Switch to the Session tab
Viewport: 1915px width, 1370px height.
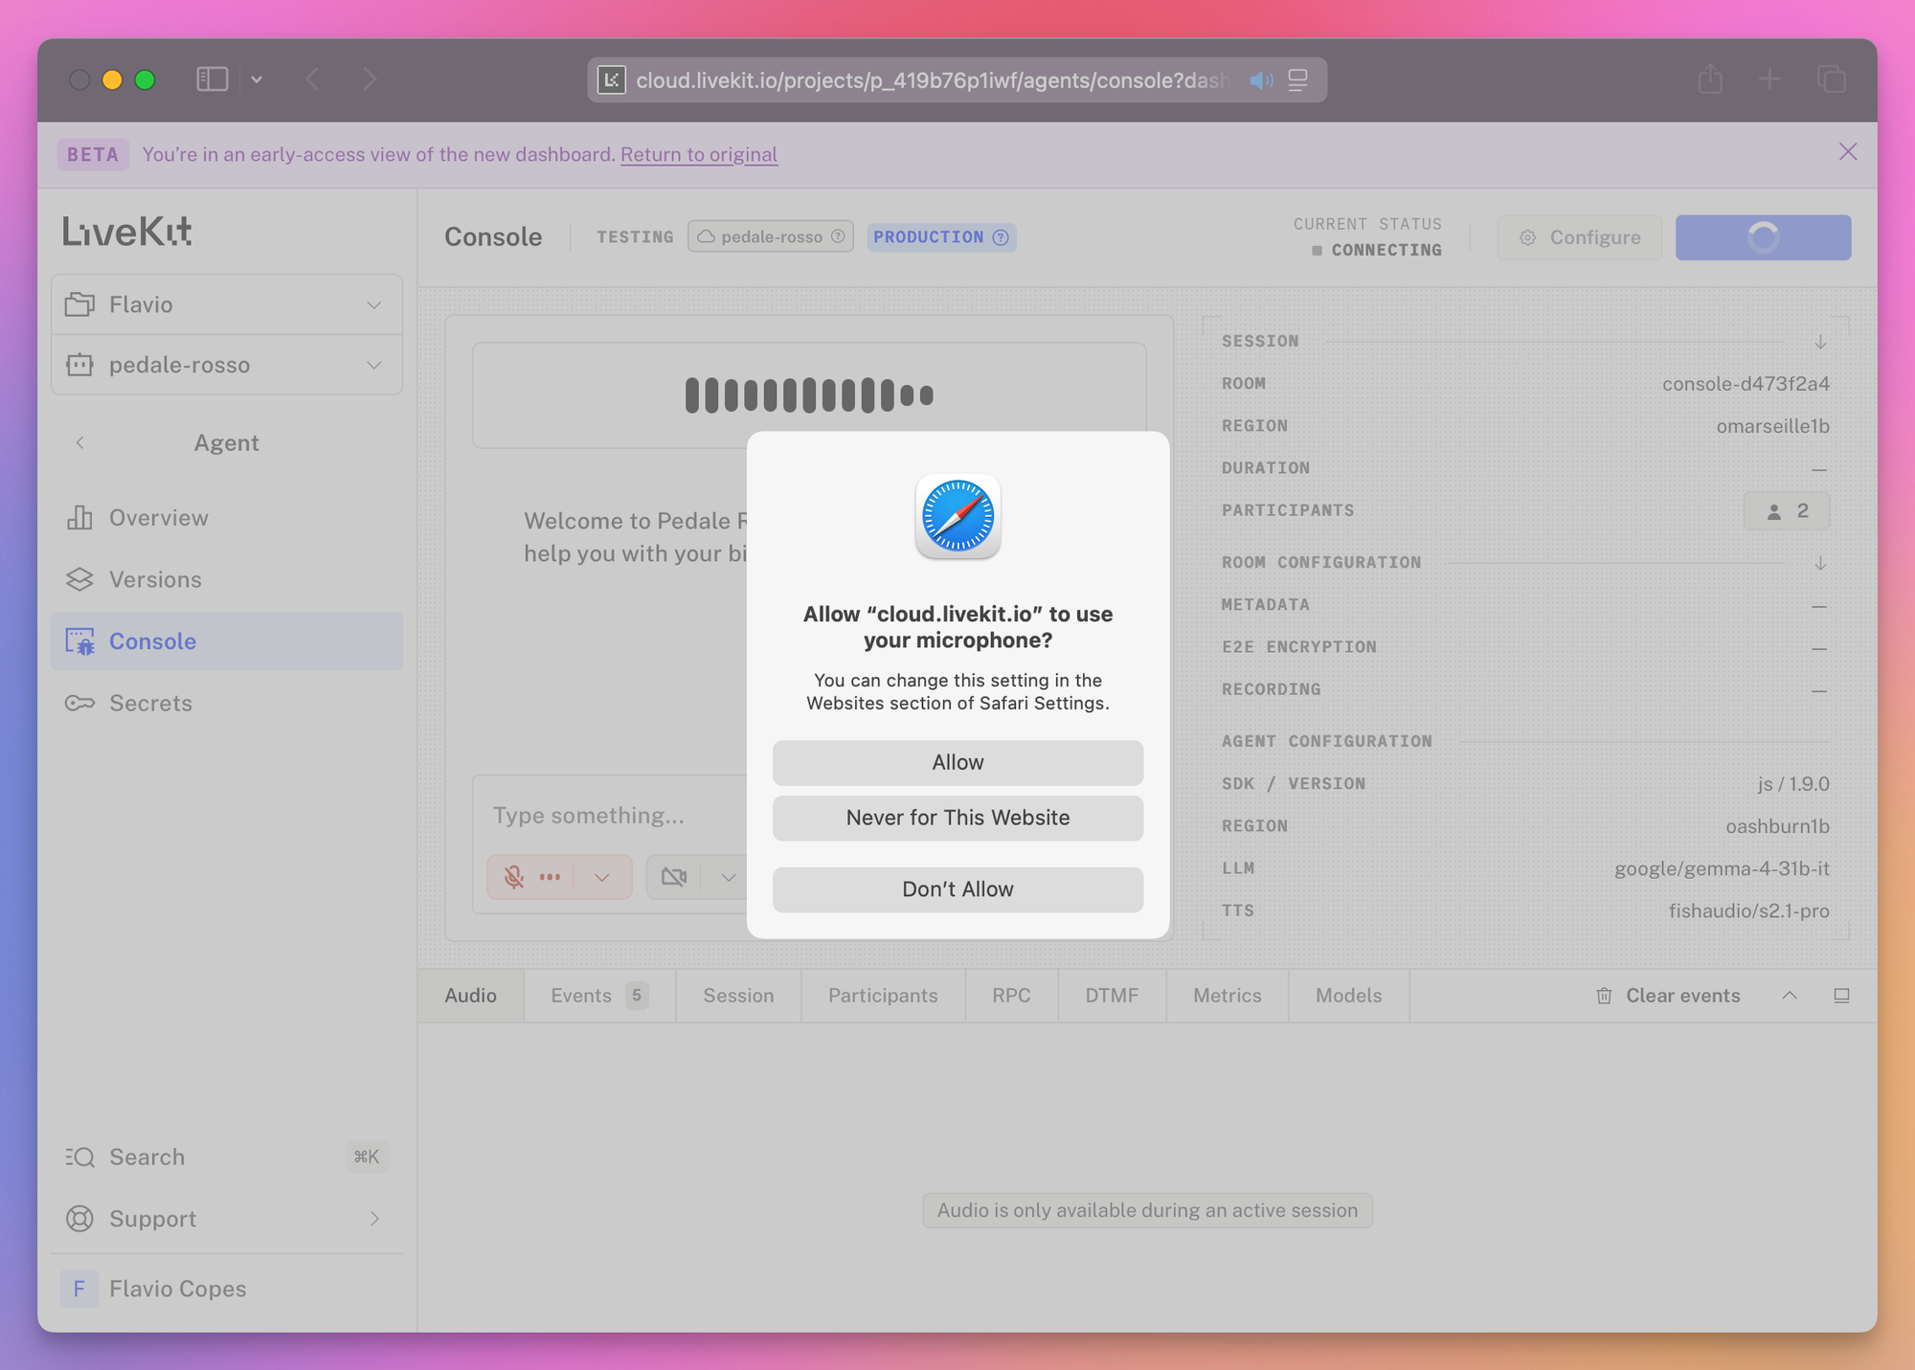(x=738, y=996)
